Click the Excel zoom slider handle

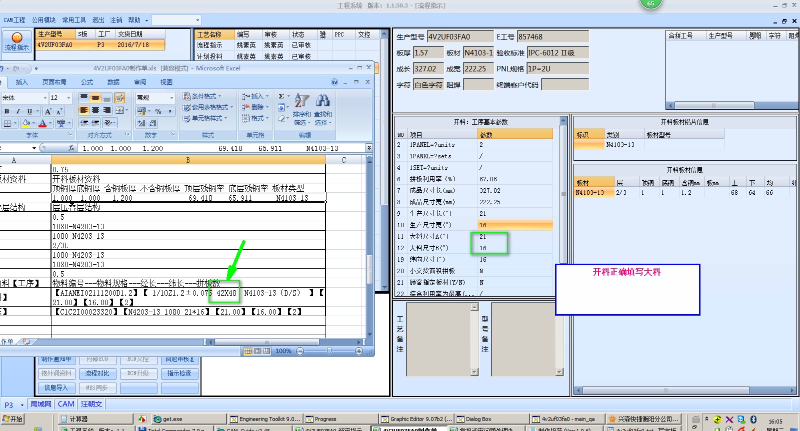pos(329,351)
